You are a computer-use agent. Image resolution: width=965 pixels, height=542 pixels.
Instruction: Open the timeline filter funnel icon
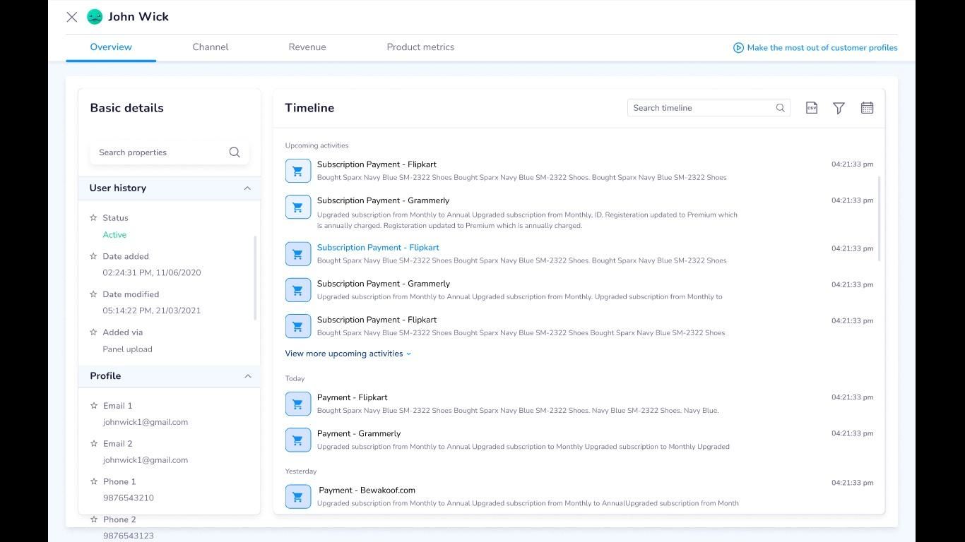click(x=839, y=108)
